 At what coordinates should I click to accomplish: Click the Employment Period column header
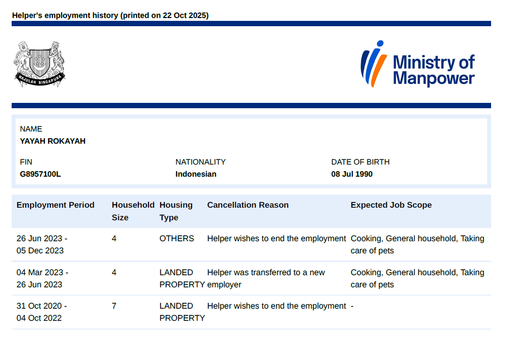55,205
